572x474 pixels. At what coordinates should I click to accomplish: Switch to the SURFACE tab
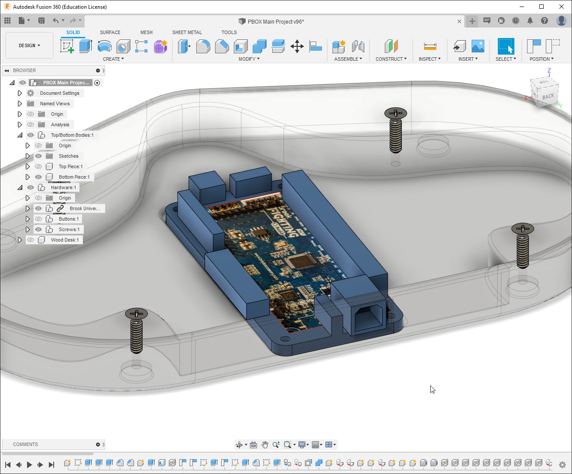tap(110, 32)
